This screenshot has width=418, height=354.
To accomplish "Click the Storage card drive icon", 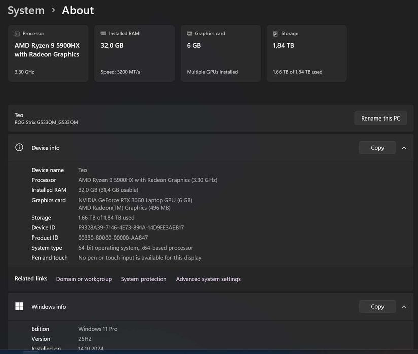I will click(x=275, y=34).
